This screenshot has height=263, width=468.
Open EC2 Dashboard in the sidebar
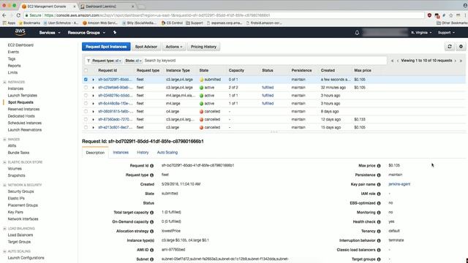point(20,45)
